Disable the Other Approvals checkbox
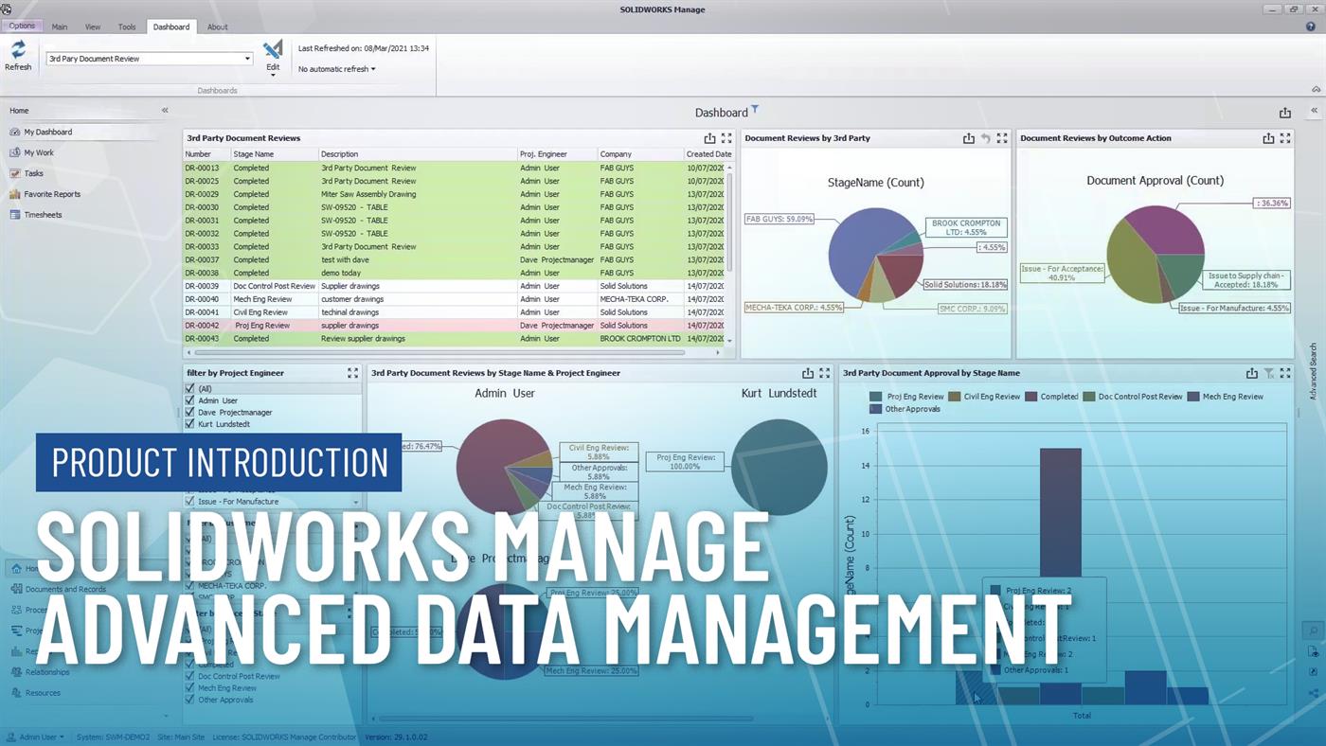 point(189,700)
